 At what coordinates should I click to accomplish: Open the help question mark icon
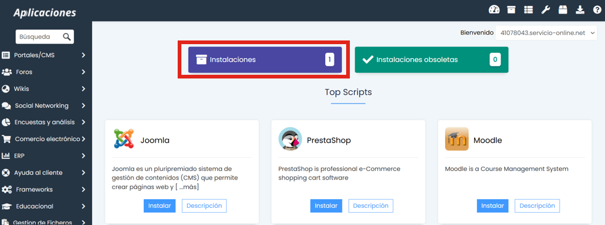point(597,10)
